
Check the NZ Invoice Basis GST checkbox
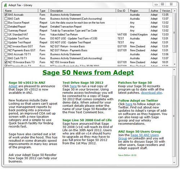click(x=6, y=46)
